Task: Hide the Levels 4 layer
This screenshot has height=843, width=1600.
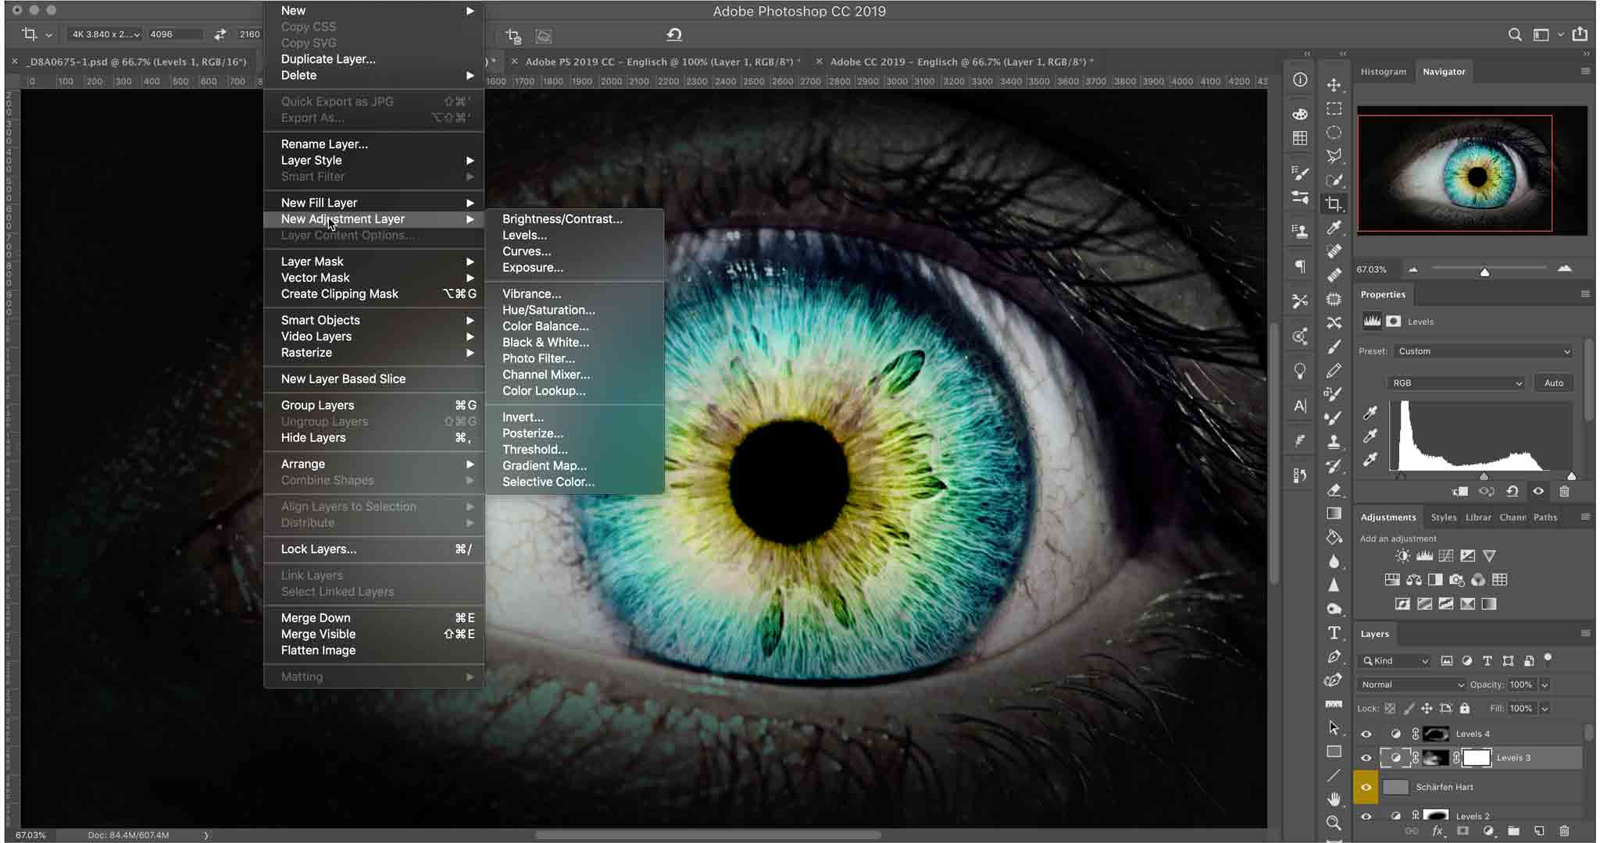Action: point(1366,734)
